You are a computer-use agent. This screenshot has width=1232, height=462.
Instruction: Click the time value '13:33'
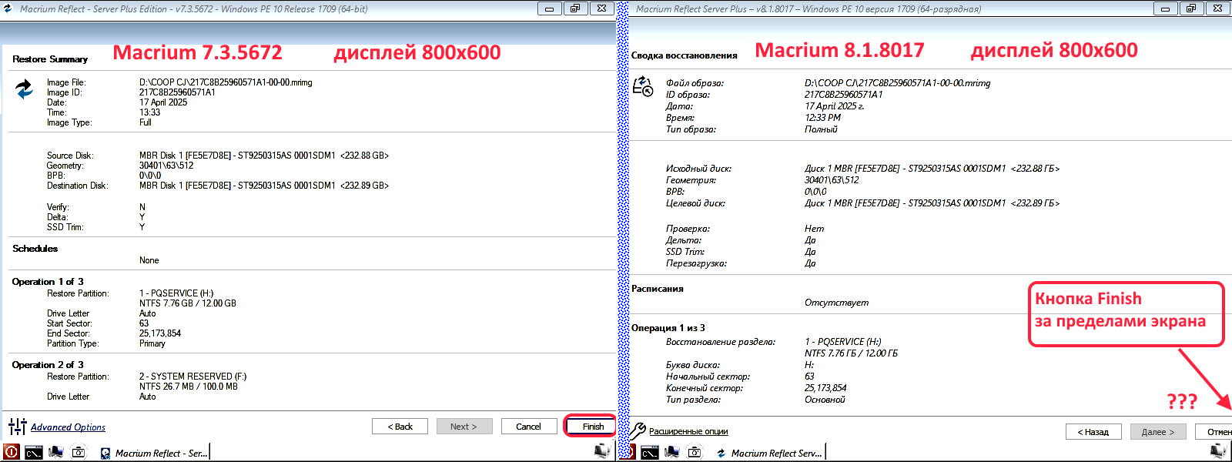tap(150, 112)
